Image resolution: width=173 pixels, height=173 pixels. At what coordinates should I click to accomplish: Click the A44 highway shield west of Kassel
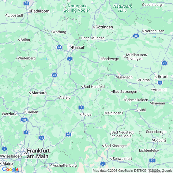pyautogui.click(x=59, y=47)
